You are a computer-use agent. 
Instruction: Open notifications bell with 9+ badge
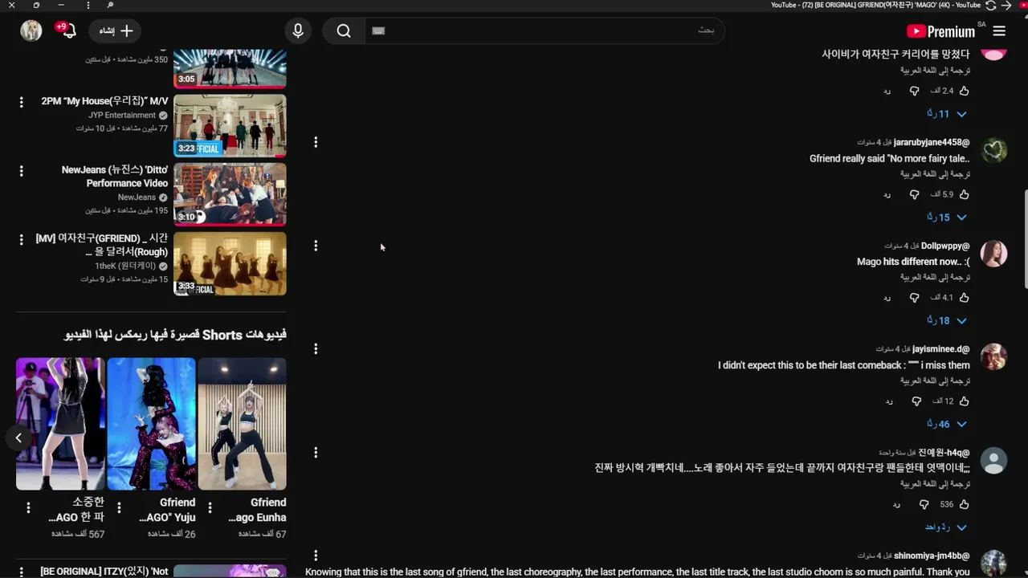(x=67, y=31)
